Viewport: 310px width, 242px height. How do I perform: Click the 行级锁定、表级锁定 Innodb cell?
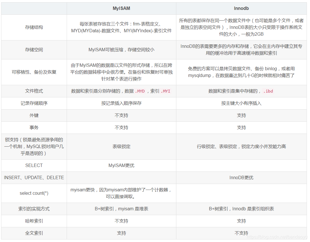point(241,147)
